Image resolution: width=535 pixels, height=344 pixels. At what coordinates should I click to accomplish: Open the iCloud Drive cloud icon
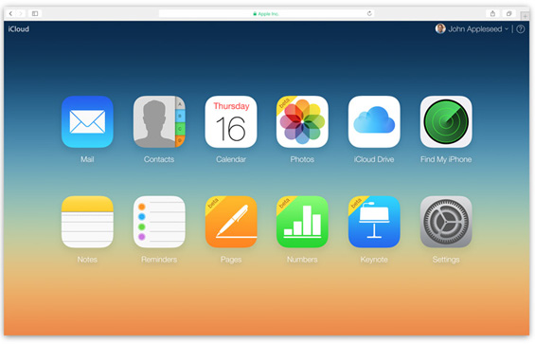(374, 121)
